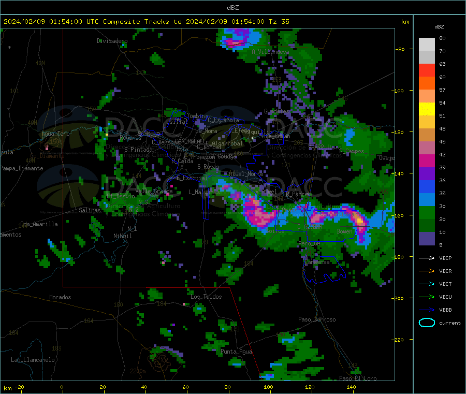Click the Composite Tracks timestamp header

146,22
